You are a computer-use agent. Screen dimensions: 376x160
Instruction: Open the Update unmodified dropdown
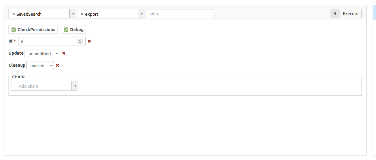coord(42,53)
